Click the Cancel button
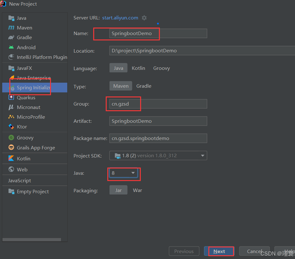Image resolution: width=295 pixels, height=259 pixels. click(254, 251)
